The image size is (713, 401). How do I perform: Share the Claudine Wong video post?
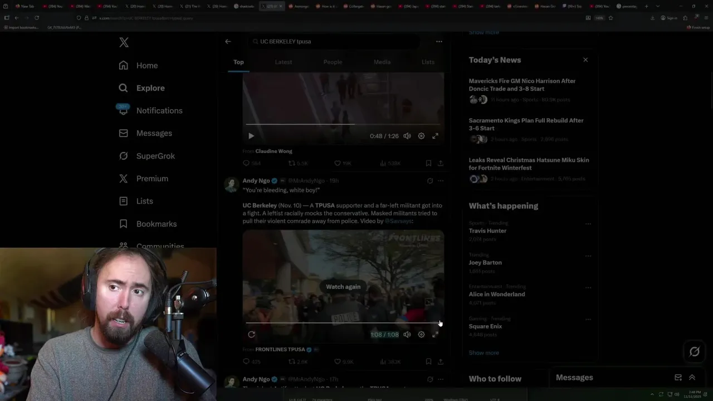pos(440,163)
